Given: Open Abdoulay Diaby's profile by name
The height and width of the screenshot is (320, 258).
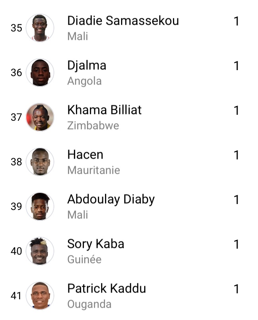Looking at the screenshot, I should [x=111, y=199].
